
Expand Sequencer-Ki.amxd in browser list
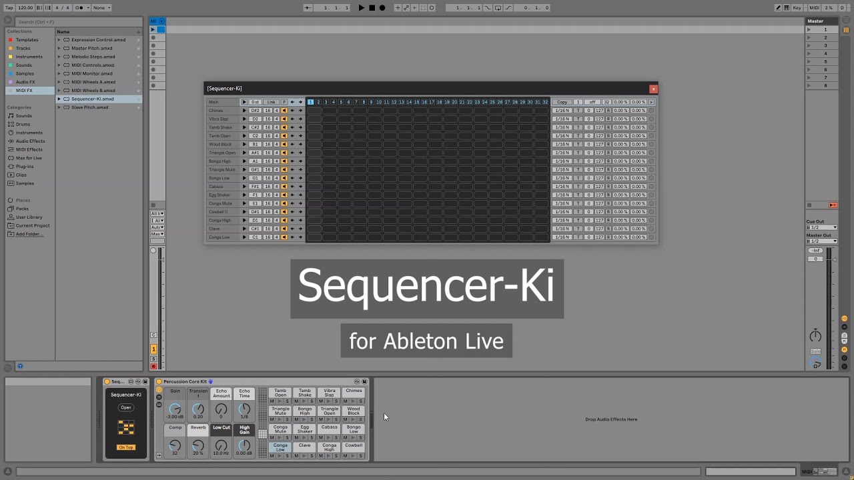coord(59,99)
